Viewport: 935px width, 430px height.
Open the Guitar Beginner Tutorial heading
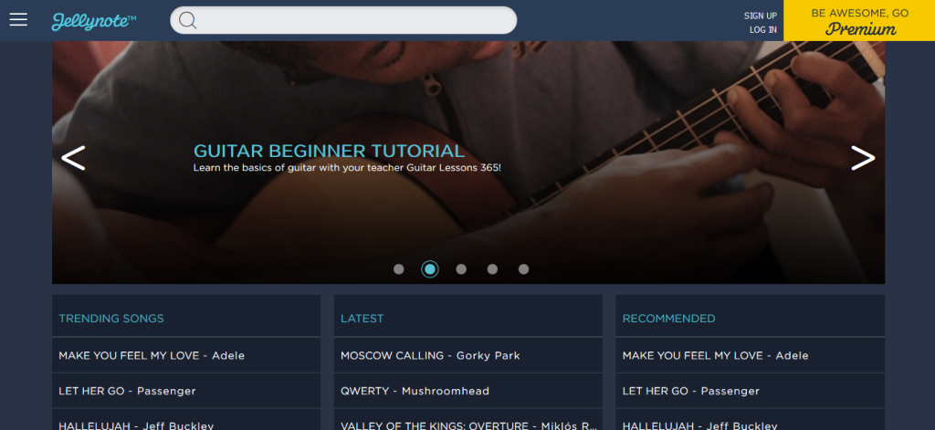(x=329, y=151)
